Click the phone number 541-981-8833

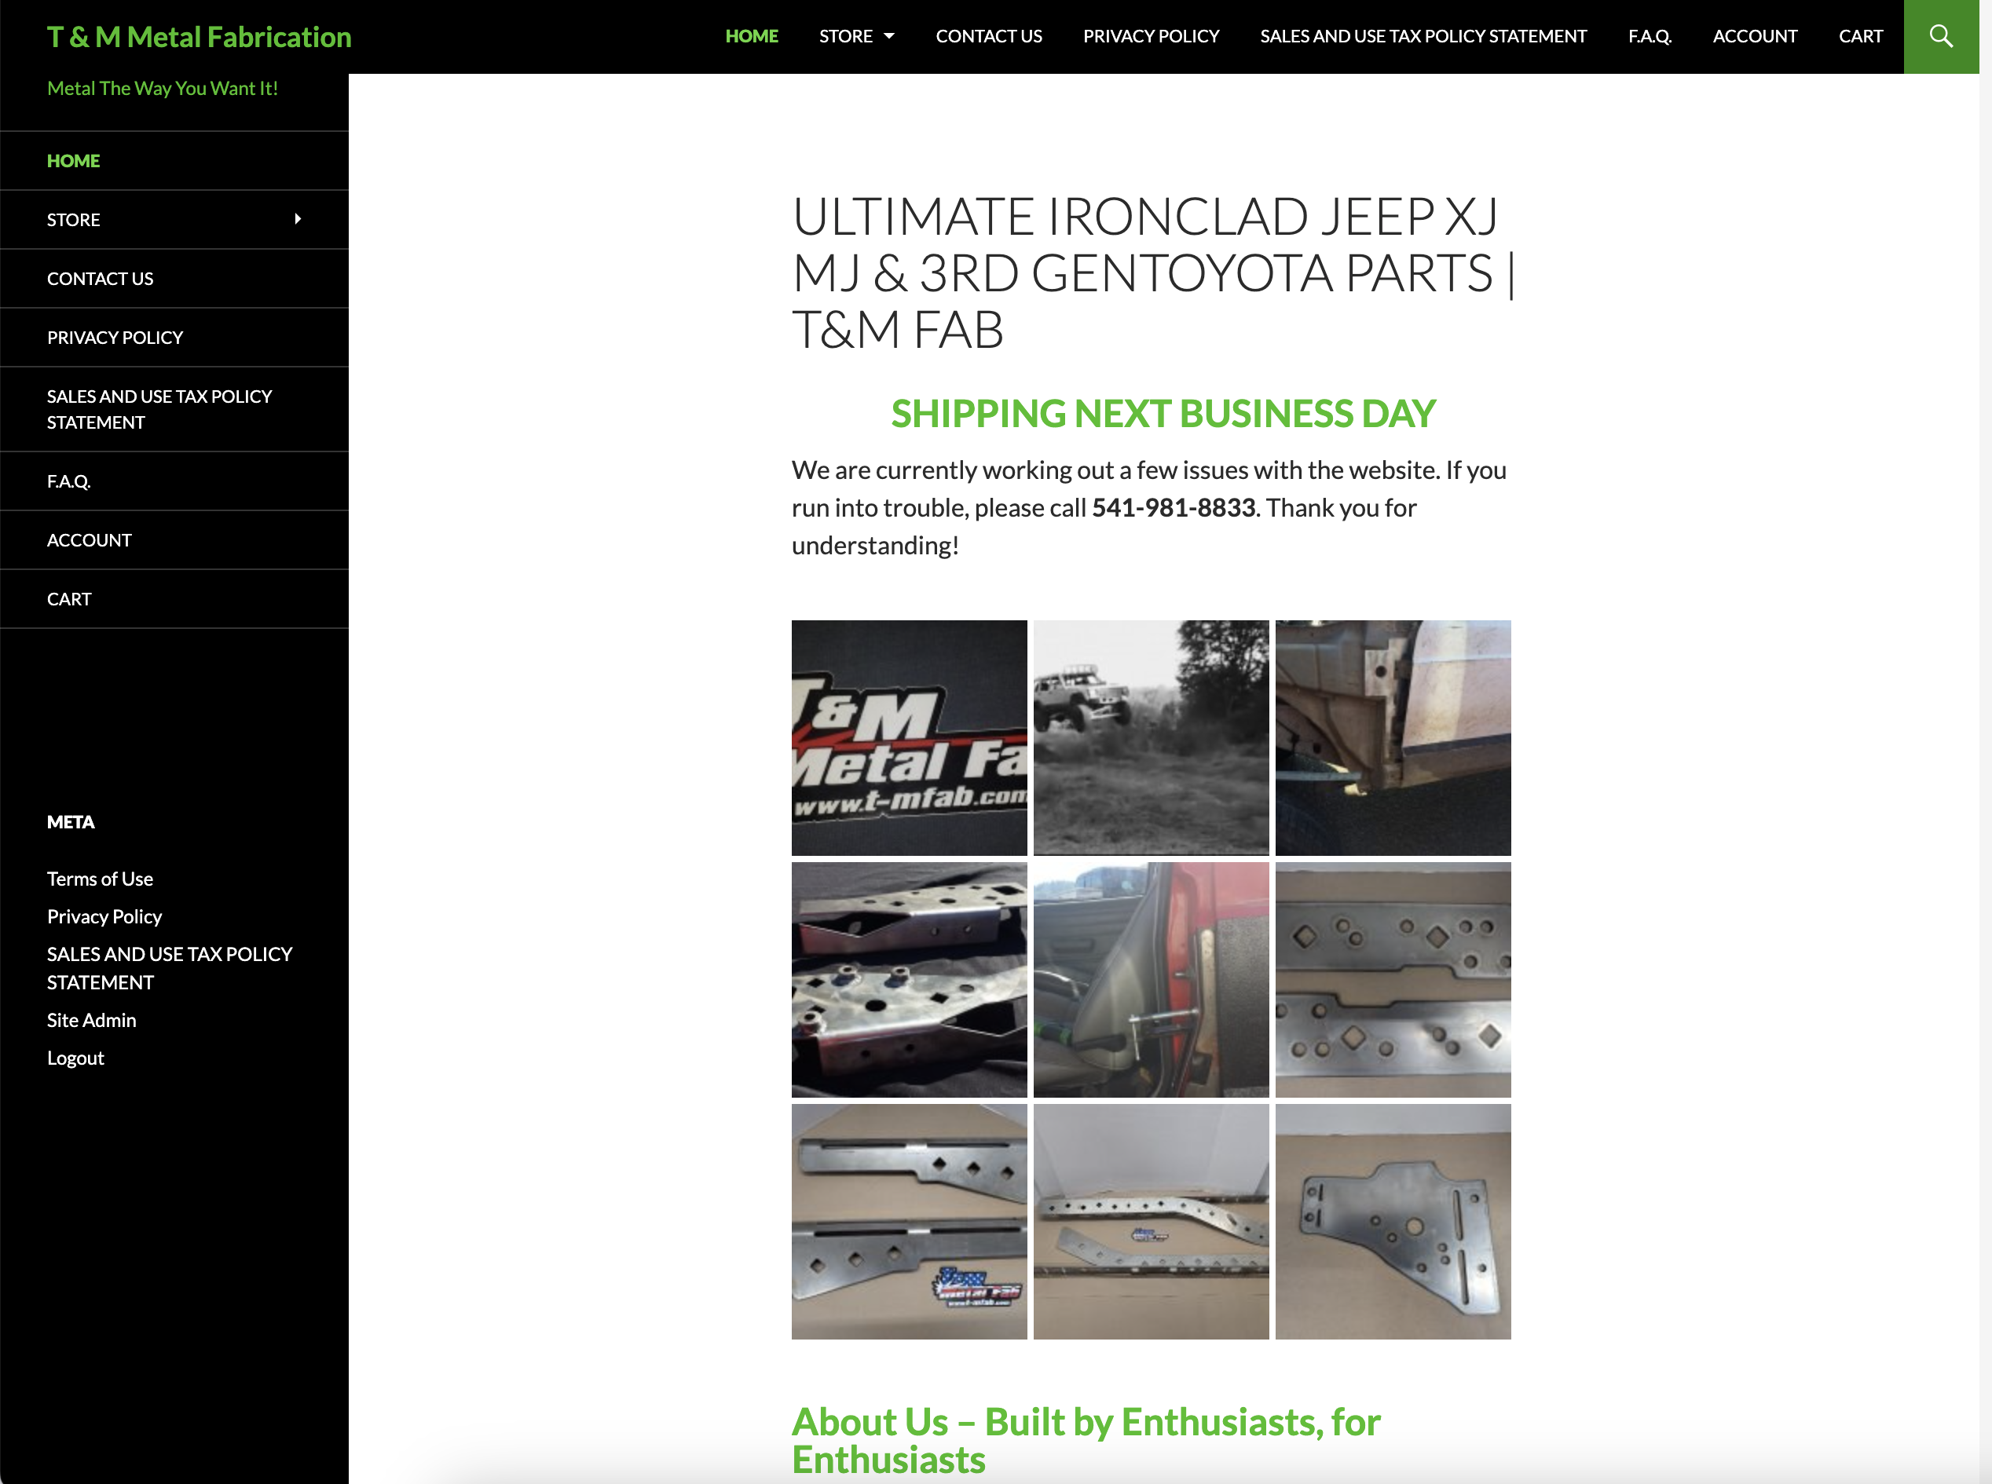[x=1173, y=507]
